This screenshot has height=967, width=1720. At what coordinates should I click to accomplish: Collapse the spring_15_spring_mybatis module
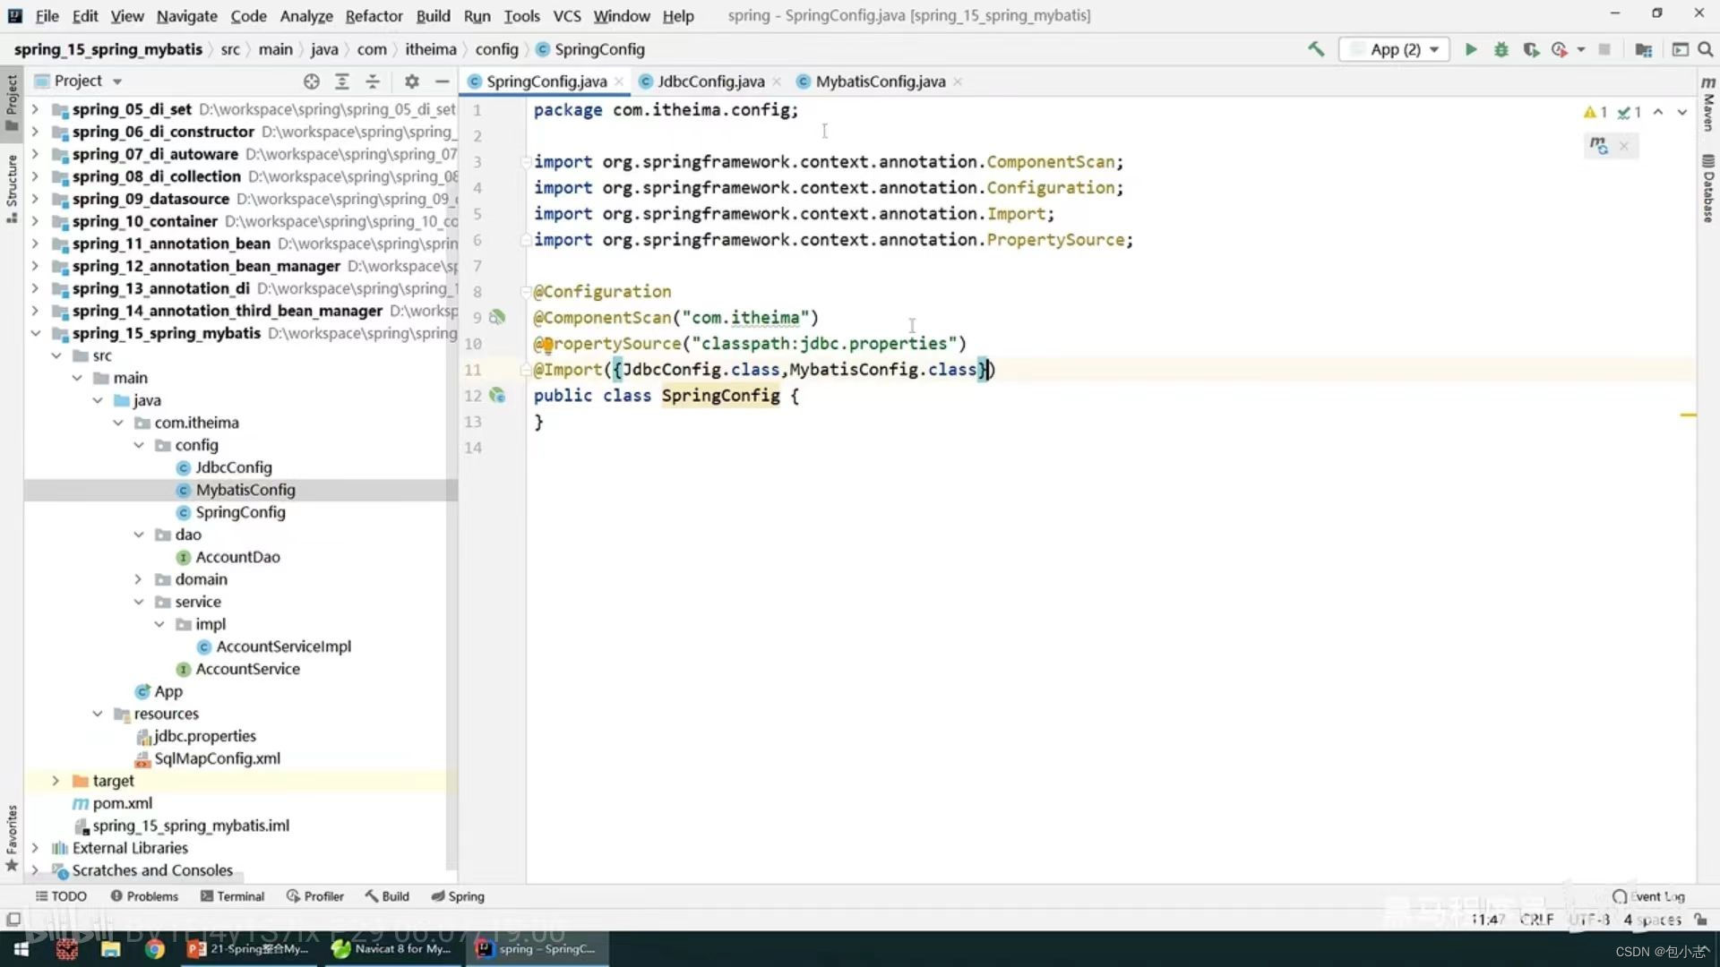coord(35,333)
